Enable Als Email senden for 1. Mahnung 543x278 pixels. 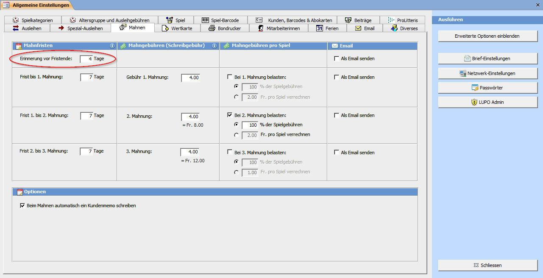[337, 77]
